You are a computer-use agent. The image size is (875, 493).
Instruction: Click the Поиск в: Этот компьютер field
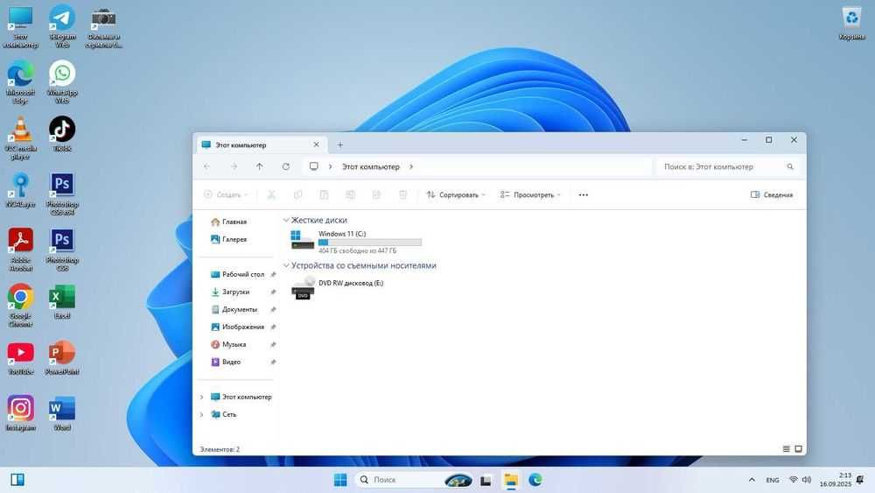[x=726, y=166]
